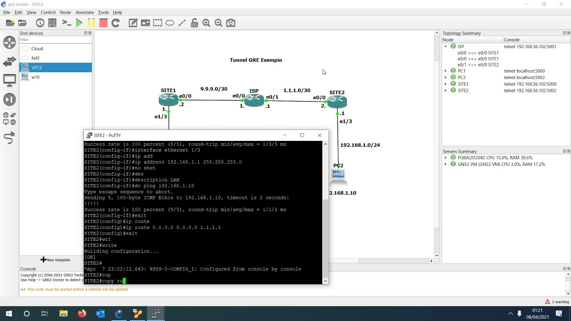Screen dimensions: 571x321
Task: Browse routers in device sidebar
Action: pos(9,42)
